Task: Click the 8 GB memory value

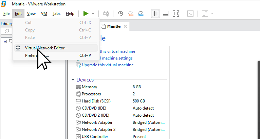Action: pyautogui.click(x=137, y=87)
